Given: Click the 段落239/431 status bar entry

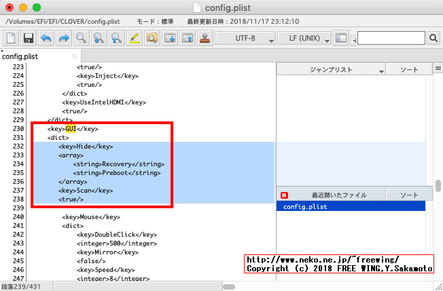Looking at the screenshot, I should click(x=21, y=287).
